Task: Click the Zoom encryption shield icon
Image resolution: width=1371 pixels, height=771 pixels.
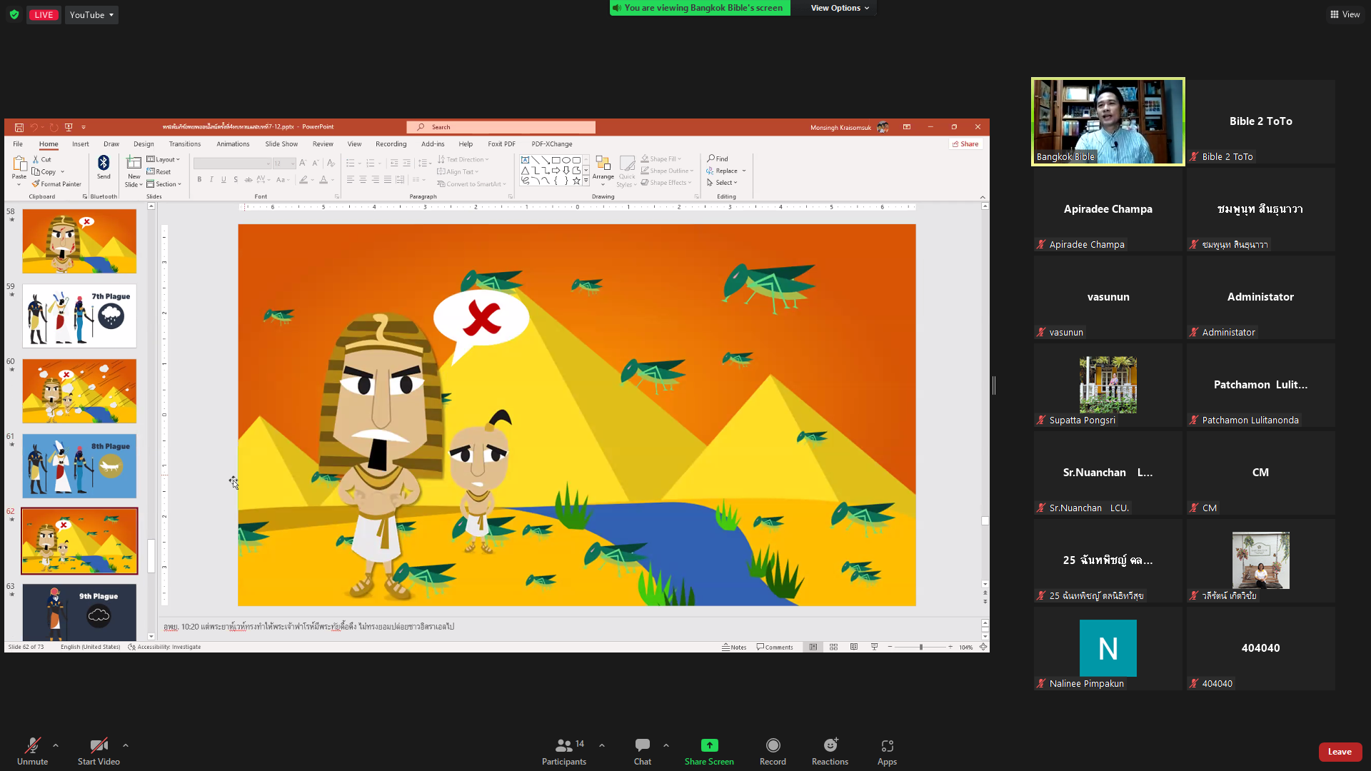Action: (x=14, y=14)
